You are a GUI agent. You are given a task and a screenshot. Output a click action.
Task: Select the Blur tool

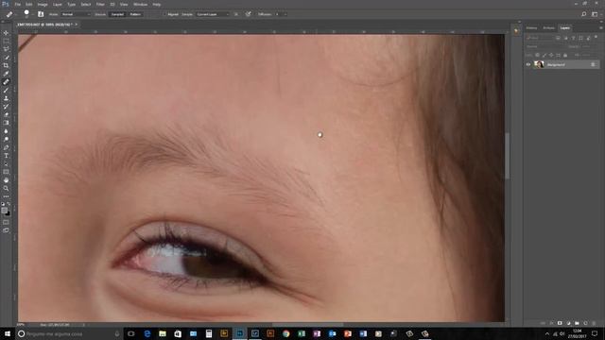tap(6, 131)
